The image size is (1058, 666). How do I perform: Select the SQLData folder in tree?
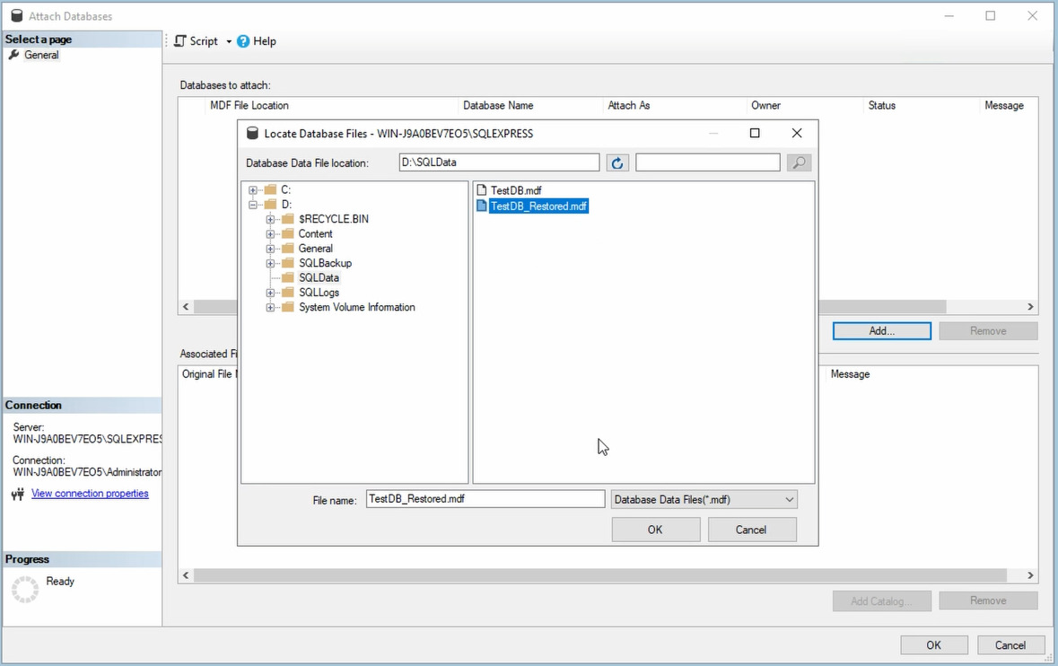click(x=319, y=277)
